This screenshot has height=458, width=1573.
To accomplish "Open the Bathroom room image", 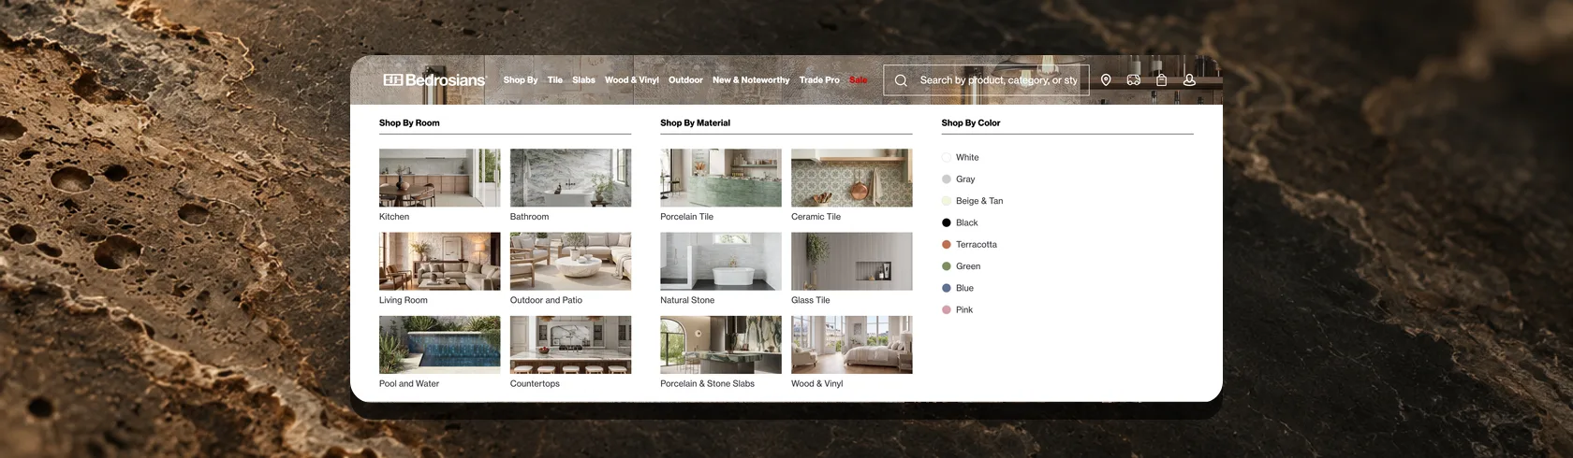I will pos(570,178).
